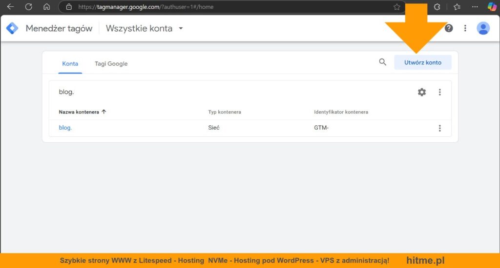Open the three-dot menu in the header
This screenshot has width=500, height=268.
[x=465, y=28]
